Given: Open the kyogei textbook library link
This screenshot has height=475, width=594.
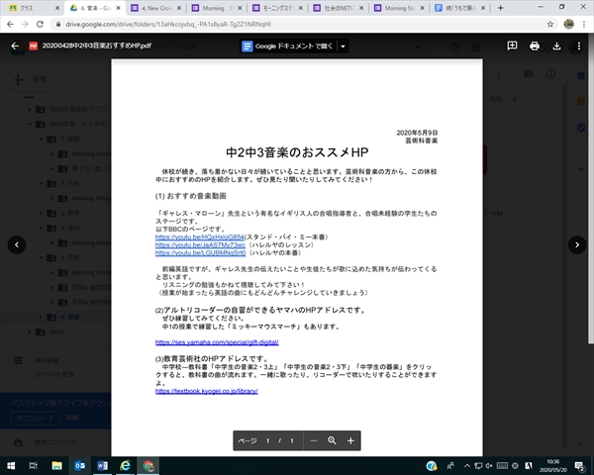Looking at the screenshot, I should coord(207,391).
